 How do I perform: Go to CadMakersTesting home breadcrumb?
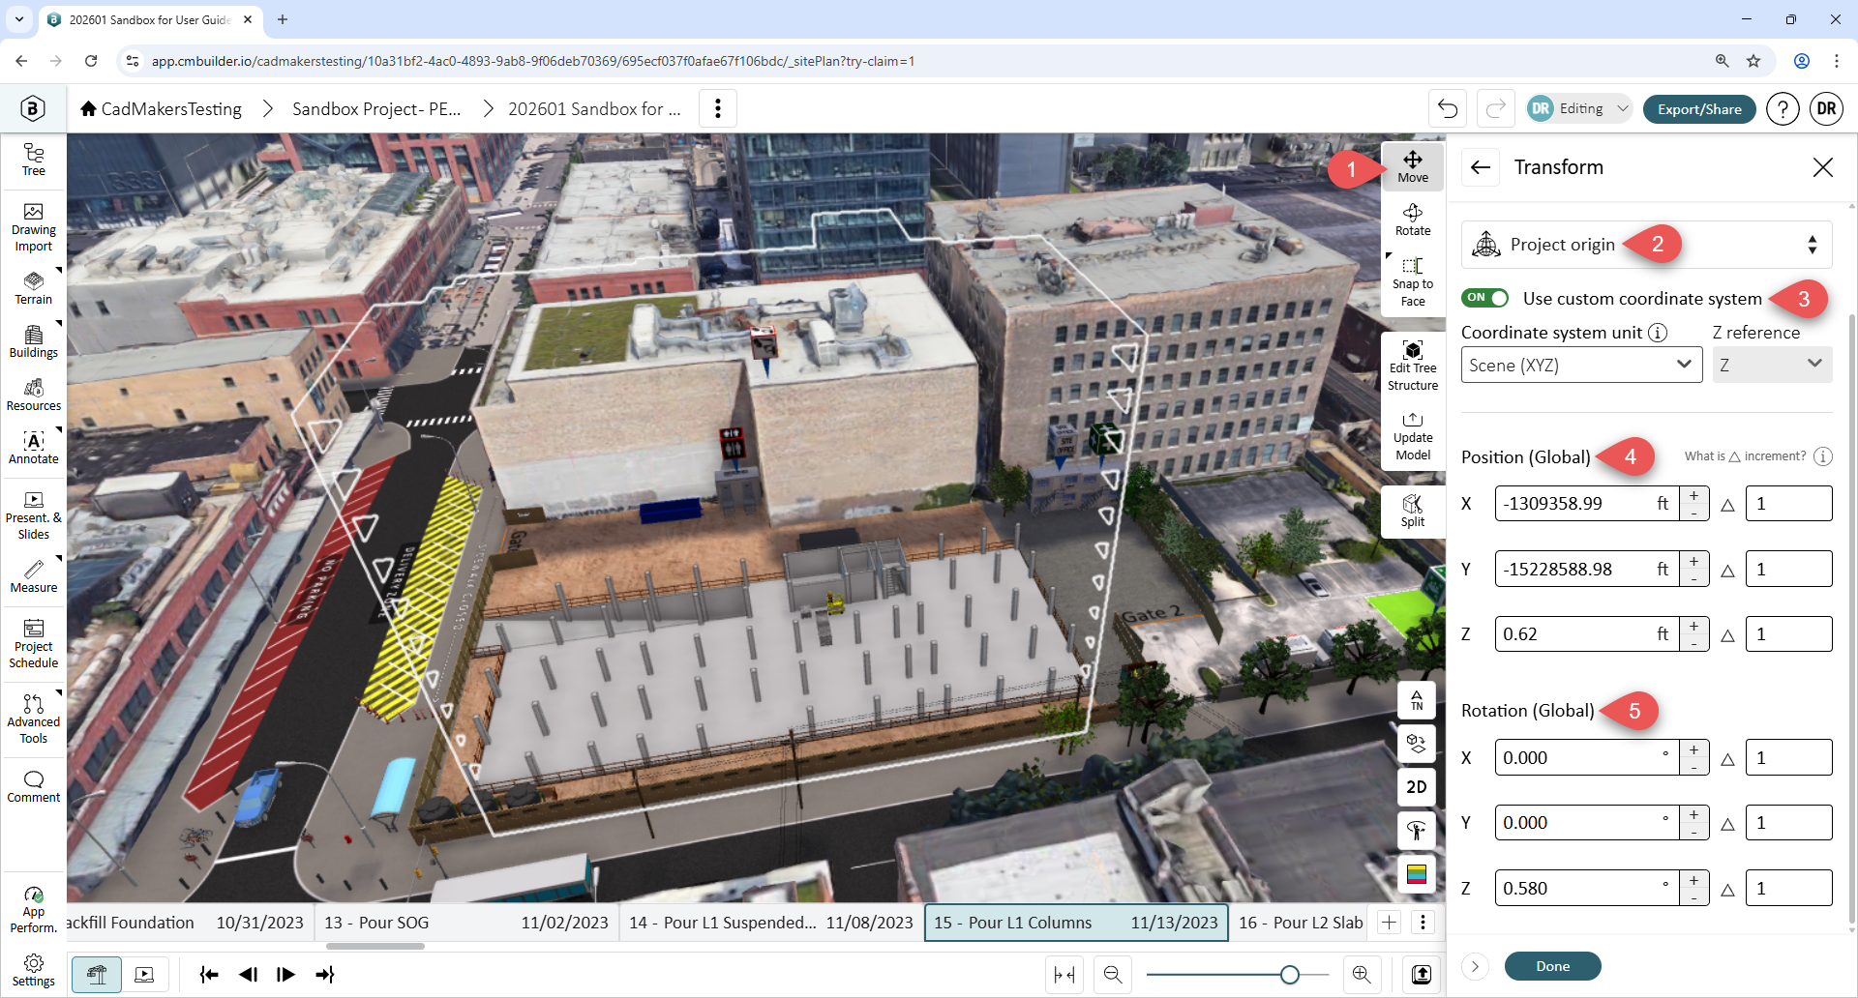161,109
